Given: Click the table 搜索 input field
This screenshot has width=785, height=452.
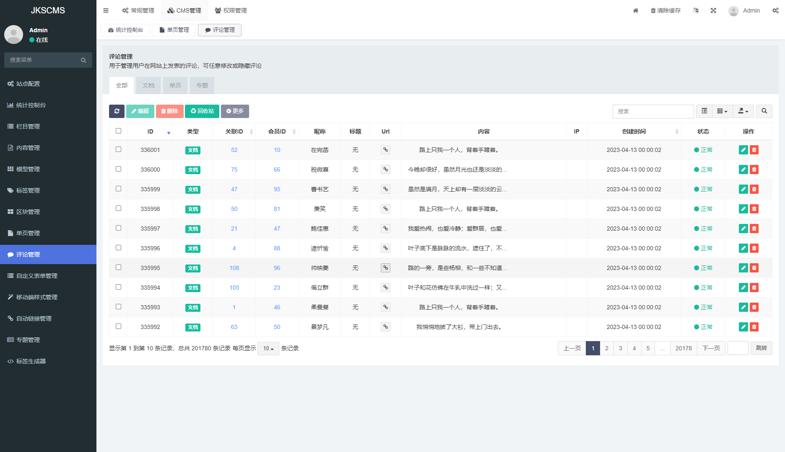Looking at the screenshot, I should pyautogui.click(x=653, y=111).
